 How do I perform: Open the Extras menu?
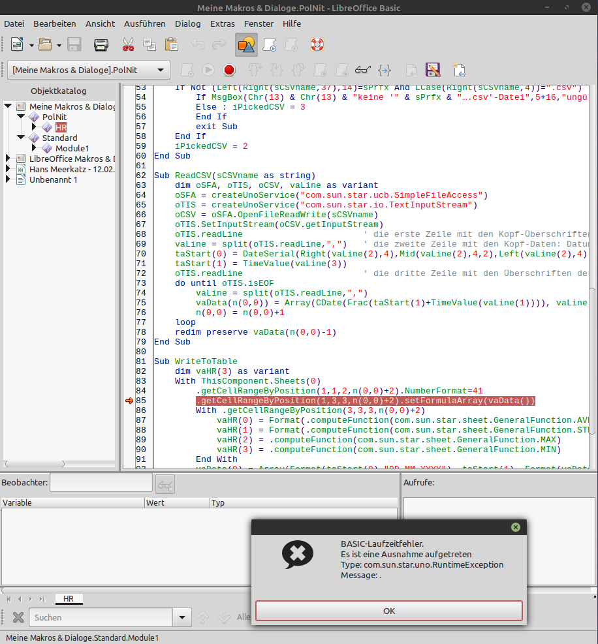pyautogui.click(x=223, y=24)
